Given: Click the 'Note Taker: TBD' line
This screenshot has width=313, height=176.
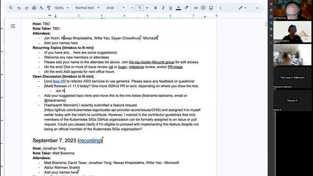Looking at the screenshot, I should point(46,28).
